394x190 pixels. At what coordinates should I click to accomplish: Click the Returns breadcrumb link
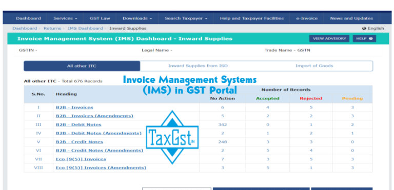coord(52,28)
